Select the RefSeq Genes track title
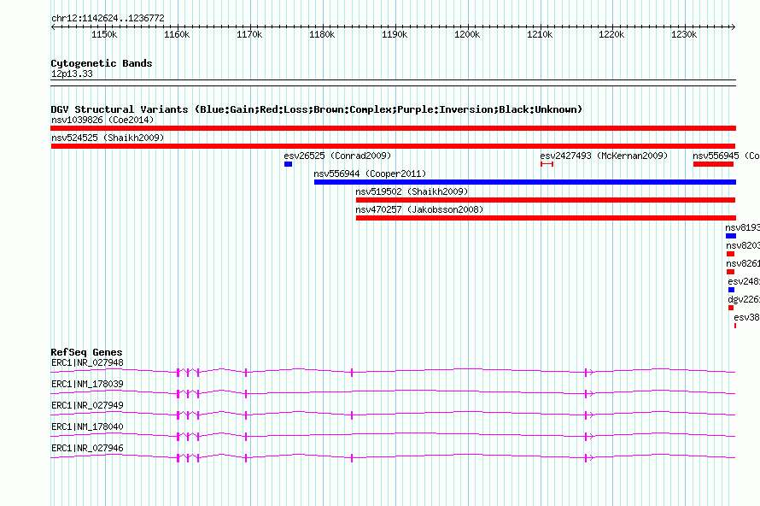The image size is (760, 506). (86, 352)
